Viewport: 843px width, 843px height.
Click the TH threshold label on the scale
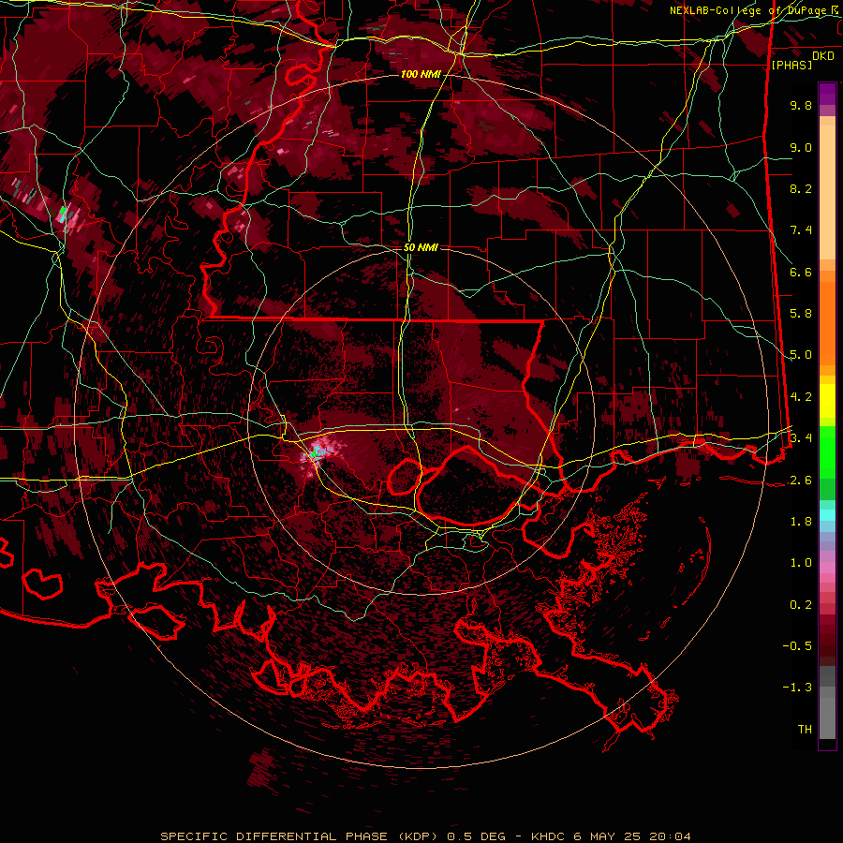(x=805, y=730)
